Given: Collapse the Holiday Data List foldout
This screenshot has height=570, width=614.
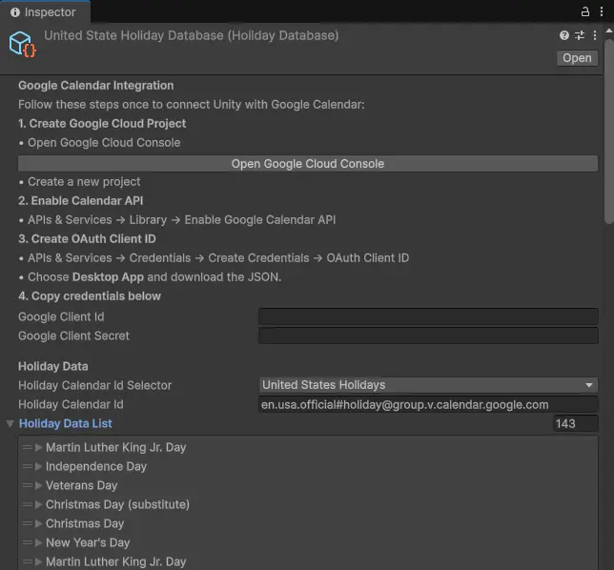Looking at the screenshot, I should point(10,423).
